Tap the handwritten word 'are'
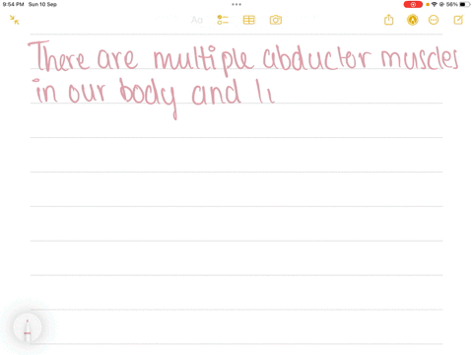The width and height of the screenshot is (473, 355). point(117,59)
